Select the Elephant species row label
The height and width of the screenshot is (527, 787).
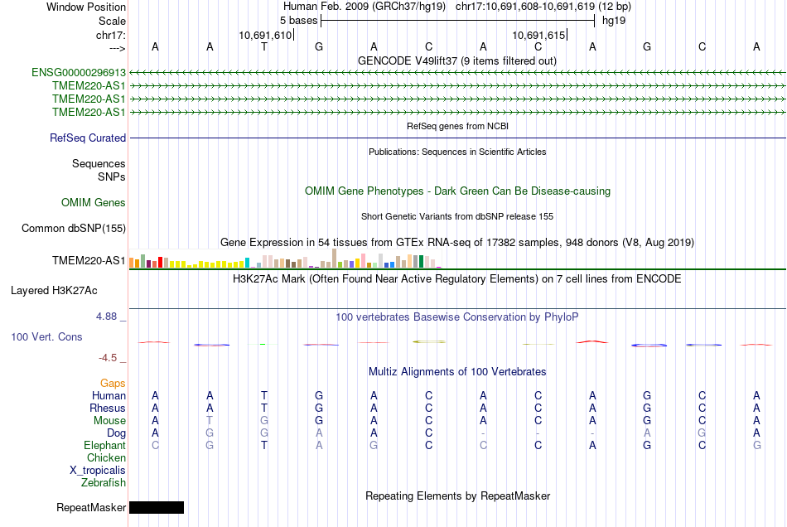pos(105,446)
